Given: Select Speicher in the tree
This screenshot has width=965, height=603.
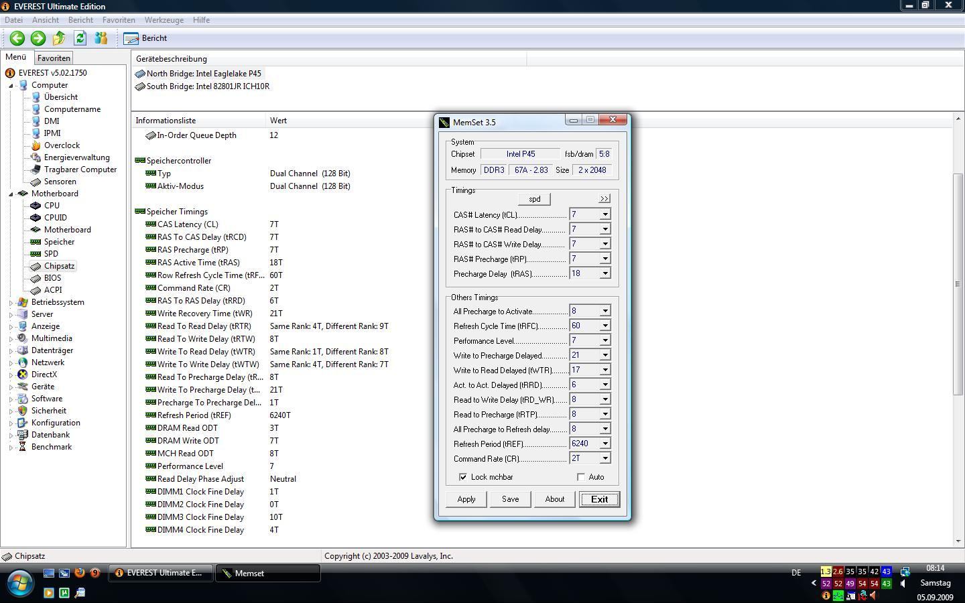Looking at the screenshot, I should coord(60,242).
